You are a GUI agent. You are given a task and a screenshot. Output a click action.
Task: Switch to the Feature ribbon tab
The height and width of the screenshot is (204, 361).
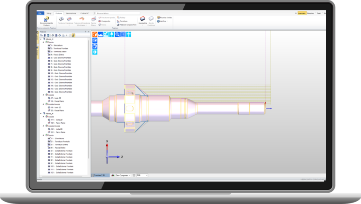click(x=59, y=13)
